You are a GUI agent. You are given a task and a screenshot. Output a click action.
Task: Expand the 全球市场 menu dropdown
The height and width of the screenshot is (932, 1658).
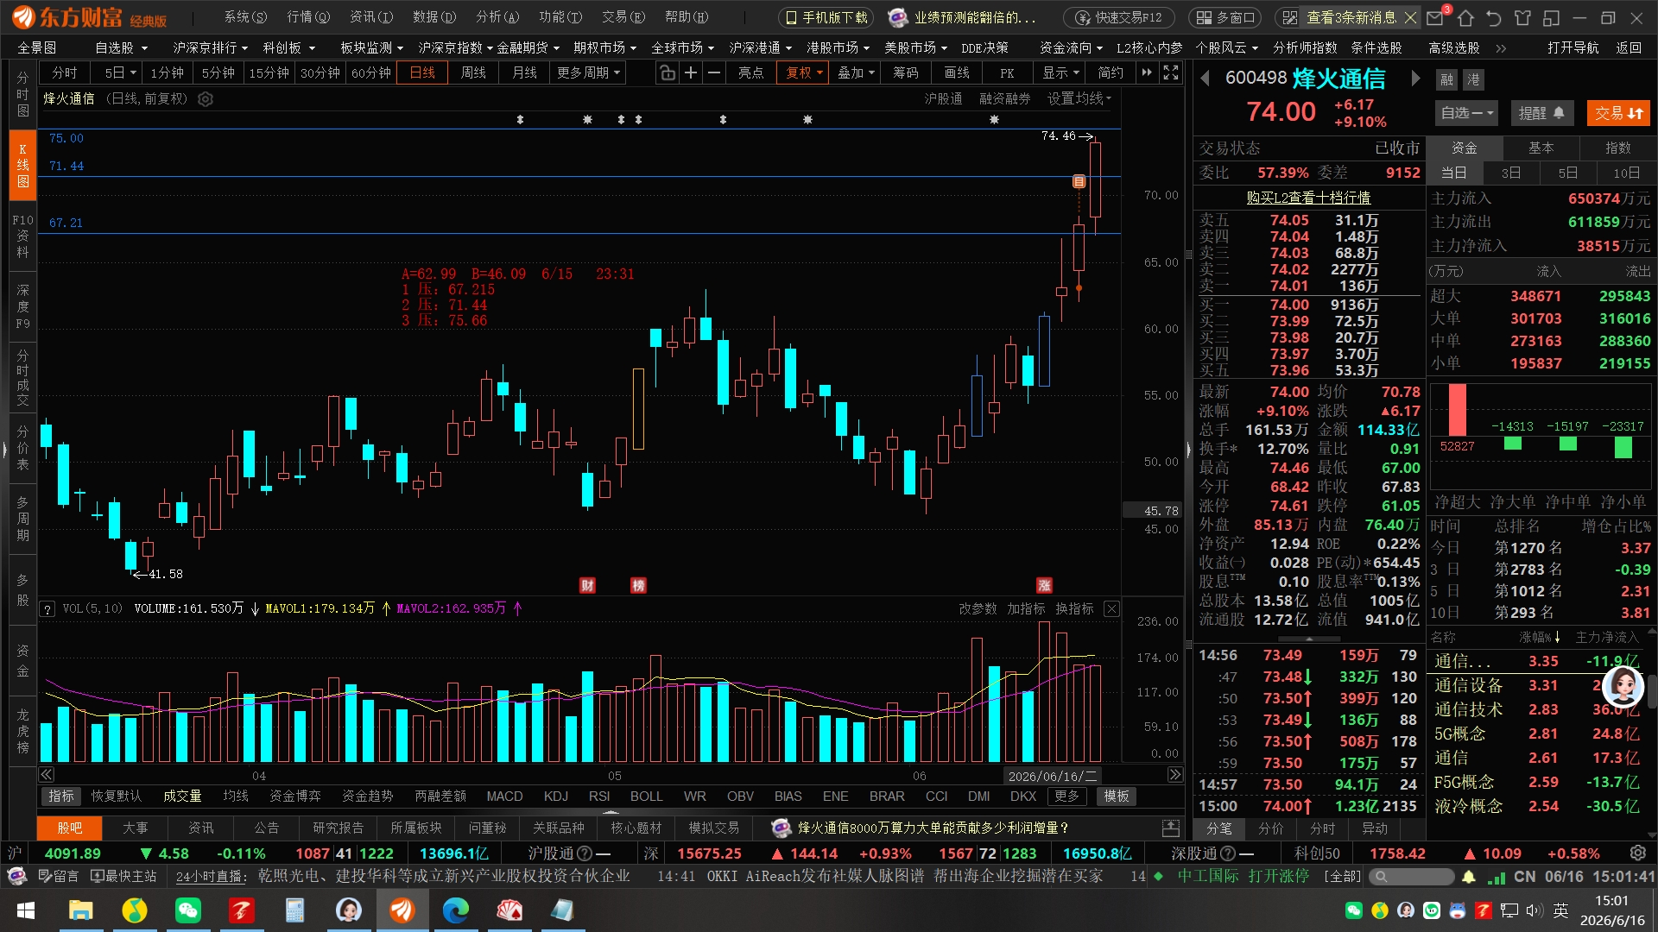[682, 48]
